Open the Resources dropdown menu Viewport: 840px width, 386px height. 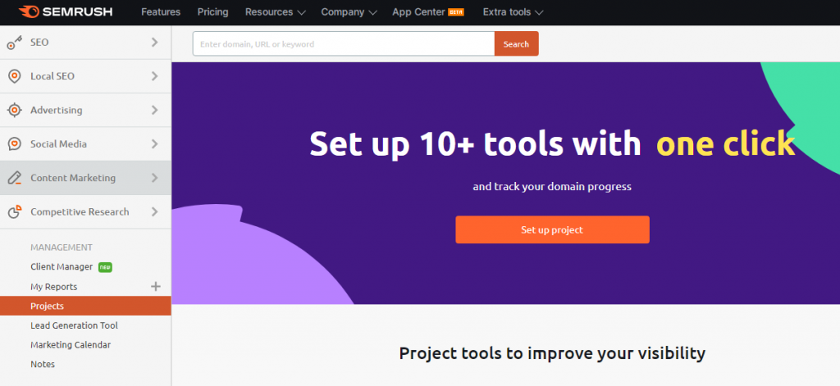pos(276,11)
